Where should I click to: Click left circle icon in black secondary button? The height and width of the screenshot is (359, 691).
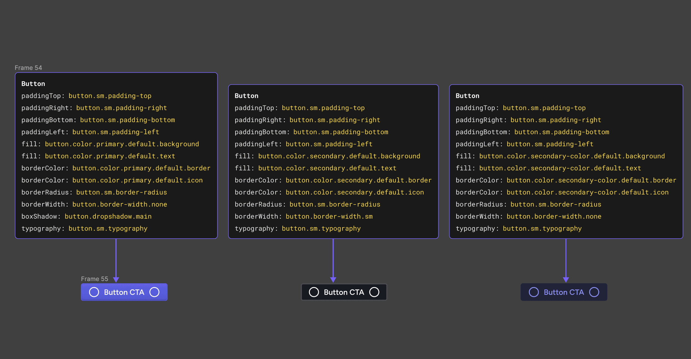pyautogui.click(x=314, y=292)
